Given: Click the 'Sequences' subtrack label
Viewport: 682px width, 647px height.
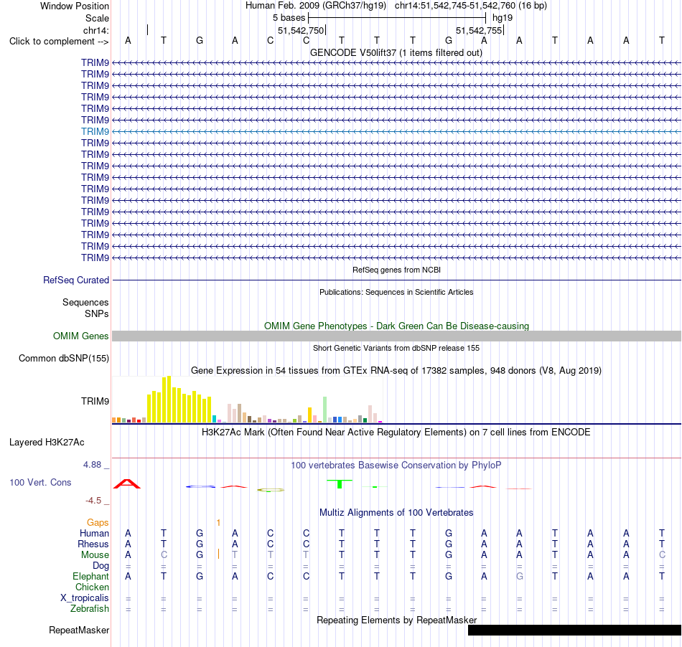Looking at the screenshot, I should point(85,303).
